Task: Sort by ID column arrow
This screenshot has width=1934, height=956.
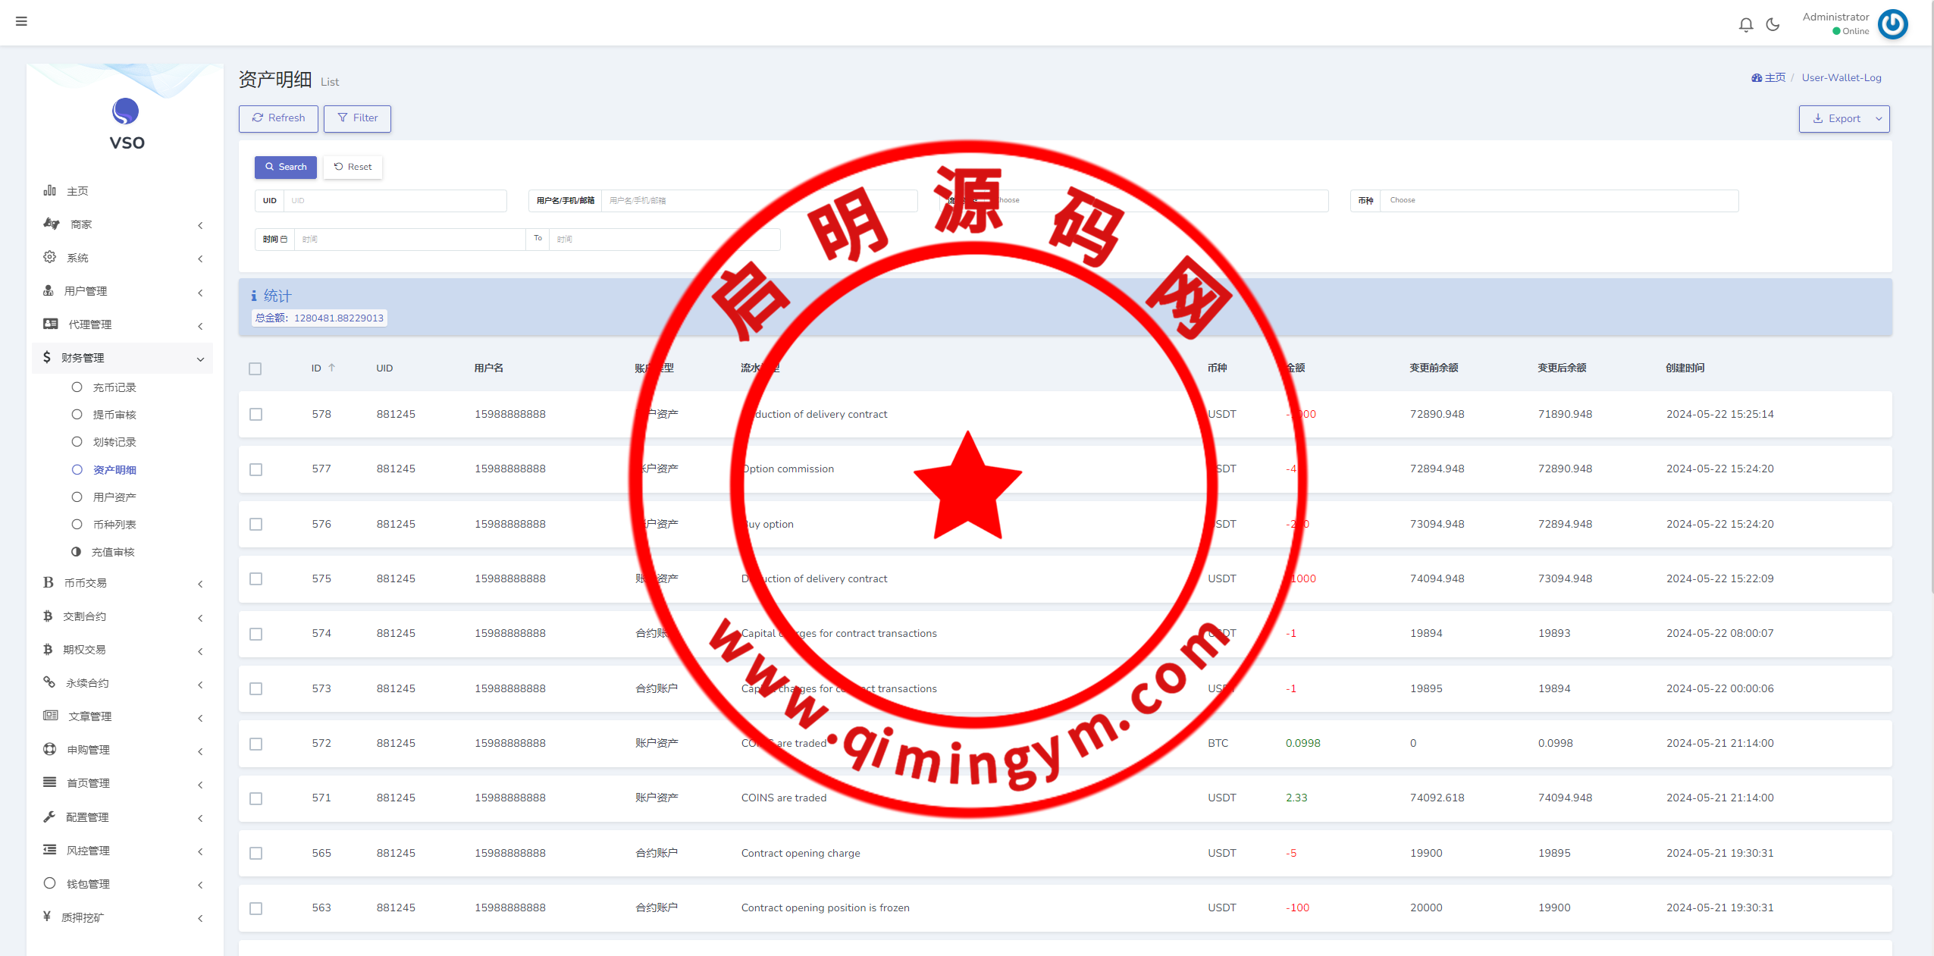Action: [x=331, y=368]
